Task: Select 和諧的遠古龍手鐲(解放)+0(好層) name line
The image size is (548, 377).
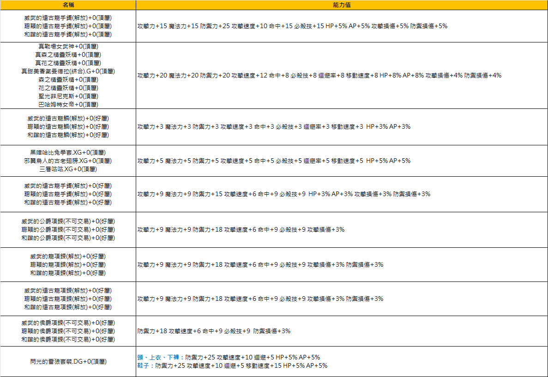Action: 68,203
